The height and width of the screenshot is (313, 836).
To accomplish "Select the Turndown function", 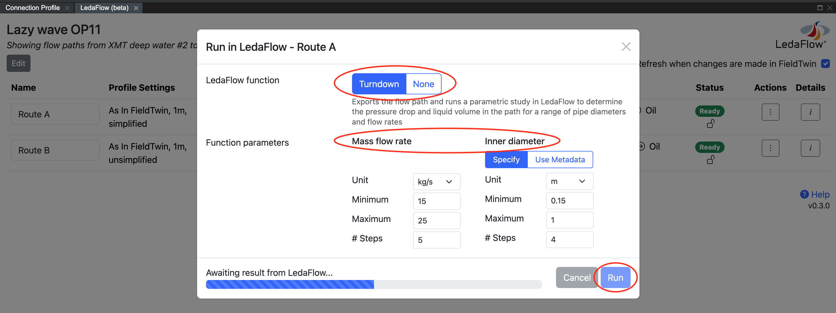I will click(379, 84).
